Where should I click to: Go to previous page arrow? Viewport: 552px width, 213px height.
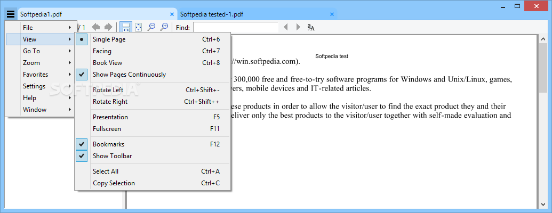[96, 27]
